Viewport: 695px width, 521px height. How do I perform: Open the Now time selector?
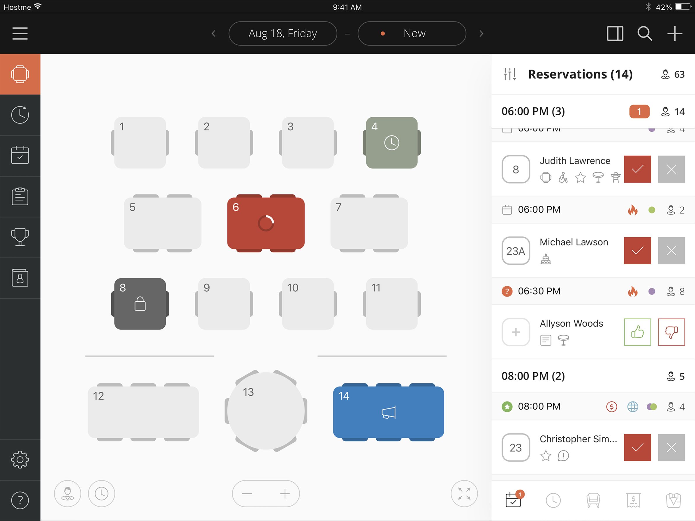coord(412,33)
